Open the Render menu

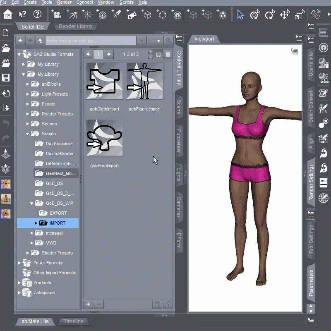pos(64,2)
